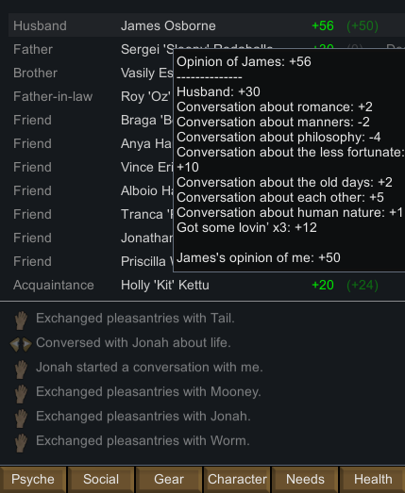Click hand icon beside 'pleasantries with Jonah'
The height and width of the screenshot is (493, 405).
coord(21,419)
